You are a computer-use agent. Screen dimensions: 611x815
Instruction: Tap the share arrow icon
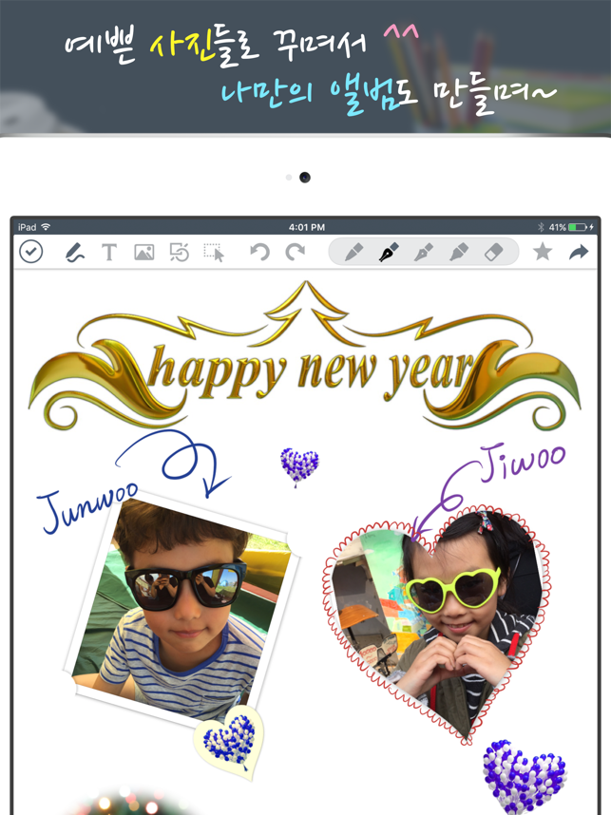(579, 252)
